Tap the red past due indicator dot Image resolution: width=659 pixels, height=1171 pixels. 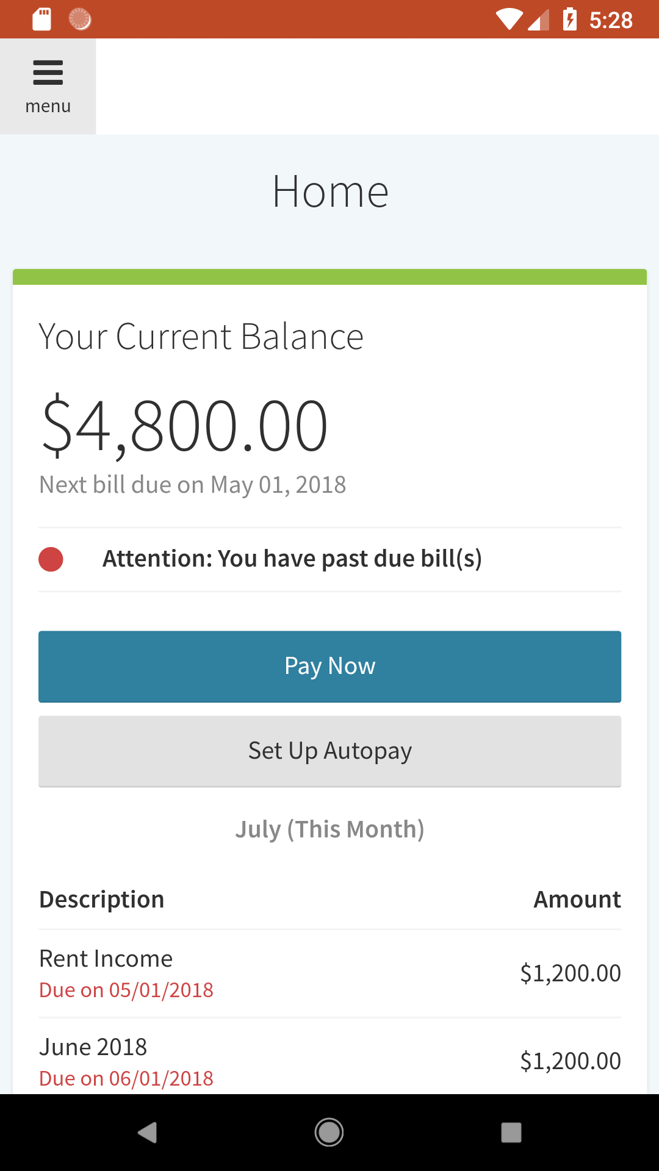51,559
